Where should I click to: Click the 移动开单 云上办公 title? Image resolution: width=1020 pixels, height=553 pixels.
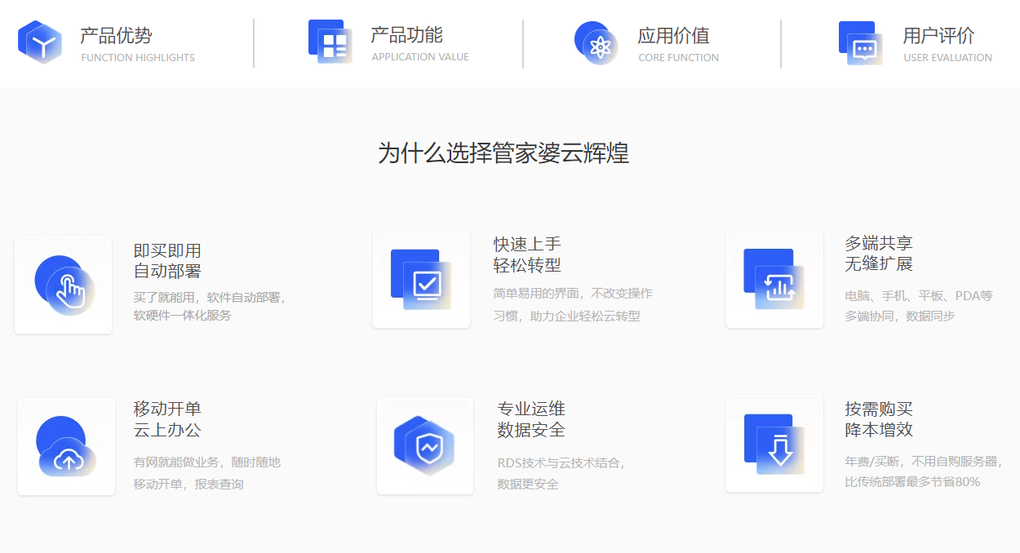167,419
